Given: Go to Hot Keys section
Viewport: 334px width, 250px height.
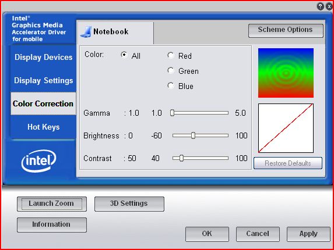Looking at the screenshot, I should [44, 127].
